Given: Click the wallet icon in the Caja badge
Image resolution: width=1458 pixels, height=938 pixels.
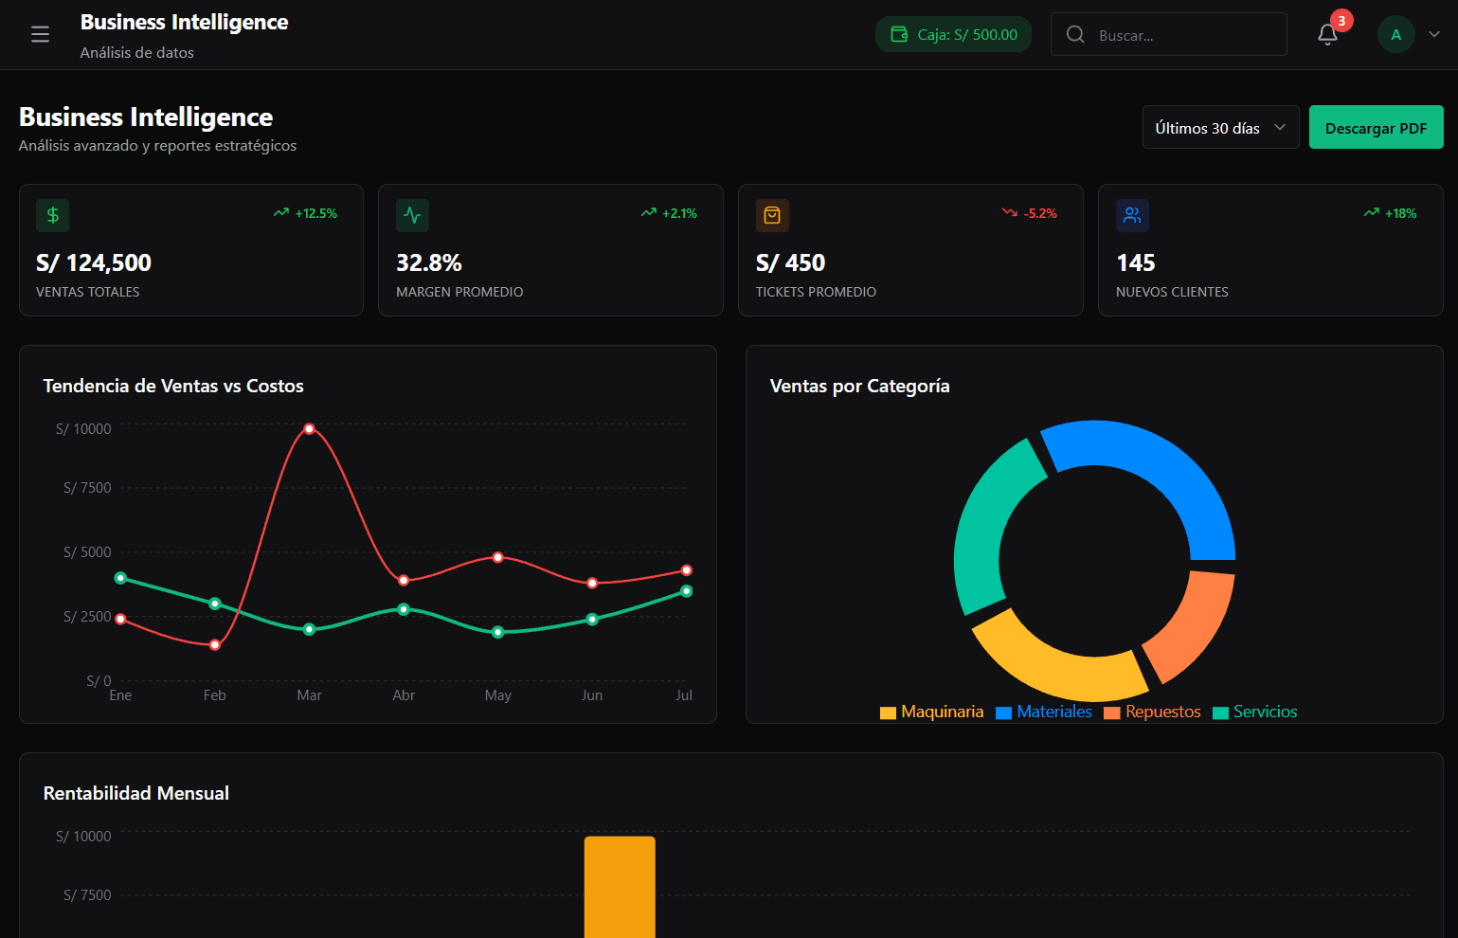Looking at the screenshot, I should pyautogui.click(x=899, y=35).
